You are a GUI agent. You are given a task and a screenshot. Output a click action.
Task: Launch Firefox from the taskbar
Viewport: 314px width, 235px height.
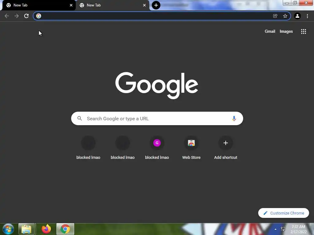(x=46, y=229)
